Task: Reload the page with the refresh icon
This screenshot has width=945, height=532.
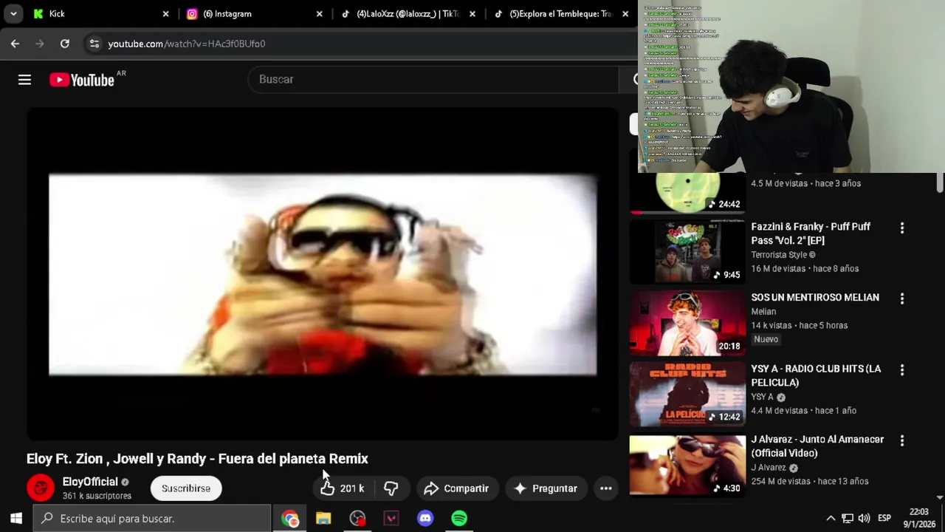Action: 65,44
